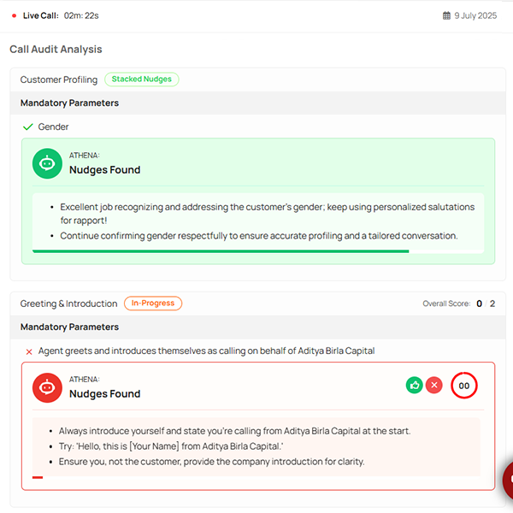513x513 pixels.
Task: Click the red nudge progress bar
Action: click(38, 477)
